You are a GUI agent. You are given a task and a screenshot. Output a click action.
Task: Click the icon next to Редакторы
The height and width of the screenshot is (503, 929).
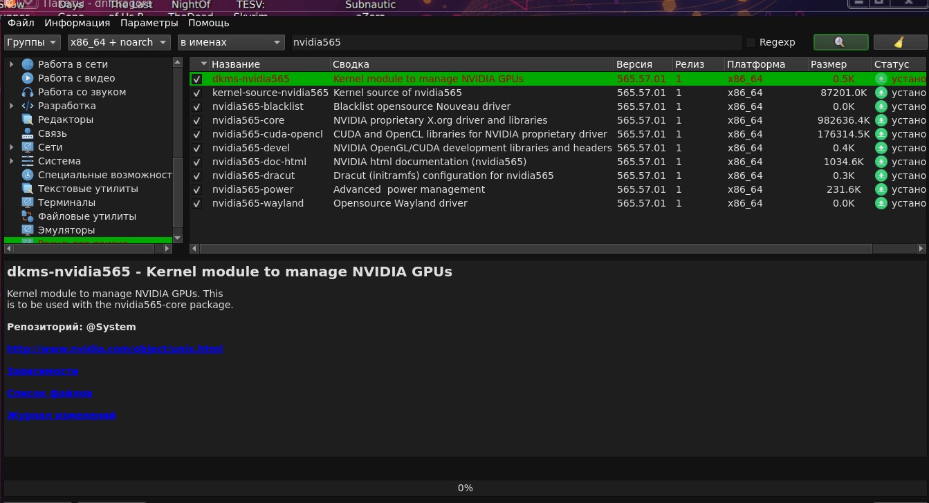click(x=28, y=120)
